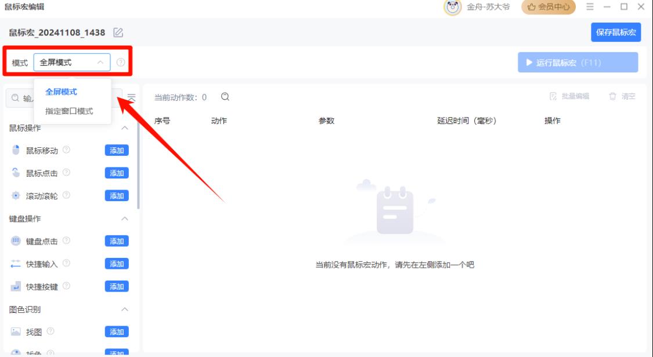Click the 延迟时间（毫秒） column header
The width and height of the screenshot is (653, 357).
point(467,121)
